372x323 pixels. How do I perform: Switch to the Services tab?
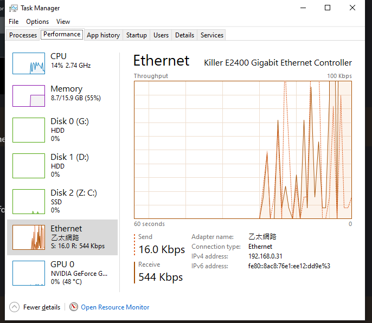coord(211,35)
